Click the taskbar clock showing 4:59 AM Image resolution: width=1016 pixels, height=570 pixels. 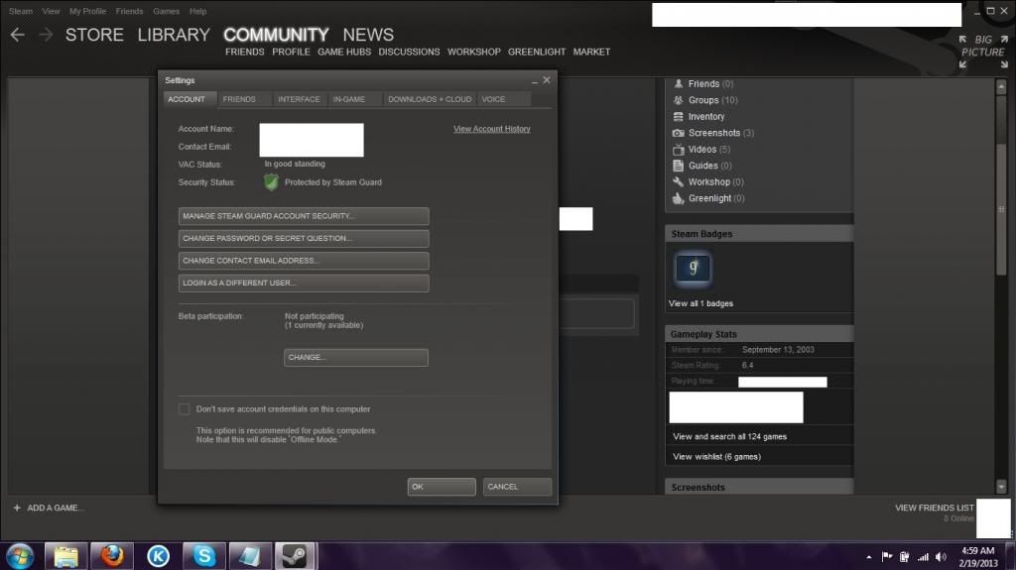click(x=977, y=557)
